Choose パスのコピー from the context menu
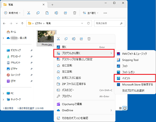 (x=85, y=90)
